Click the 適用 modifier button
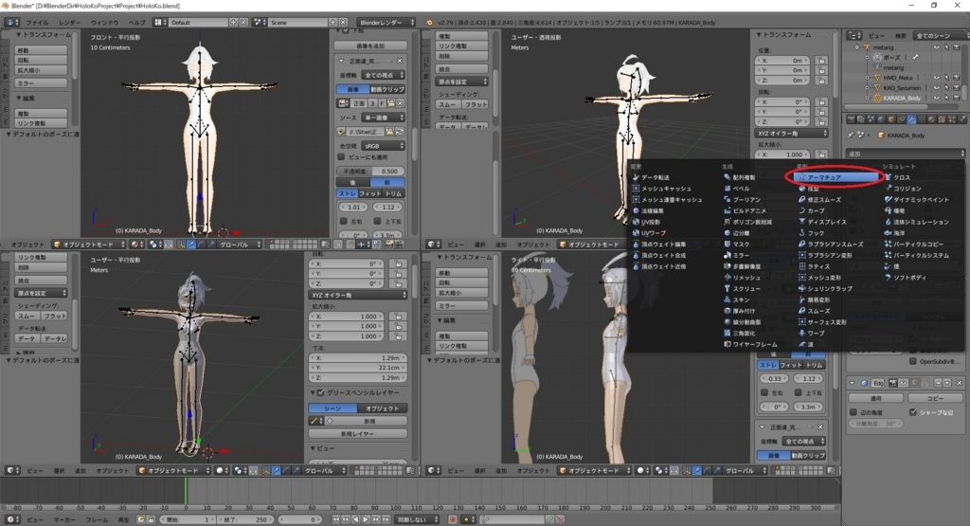The width and height of the screenshot is (970, 526). (x=876, y=398)
